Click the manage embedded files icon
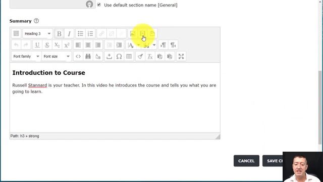This screenshot has width=323, height=182. tap(152, 33)
